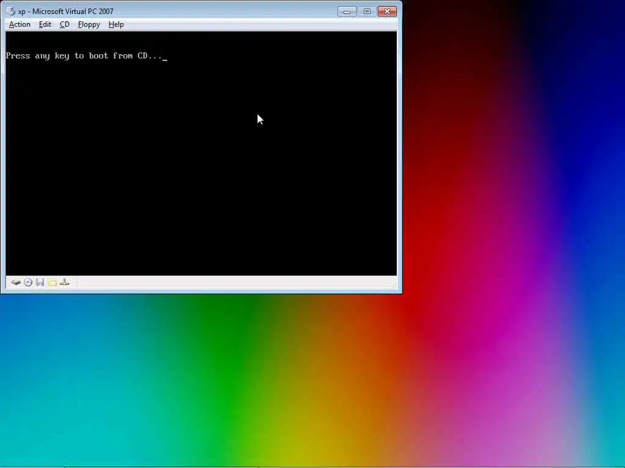The width and height of the screenshot is (625, 468).
Task: Maximize the xp Virtual PC window
Action: [x=367, y=12]
